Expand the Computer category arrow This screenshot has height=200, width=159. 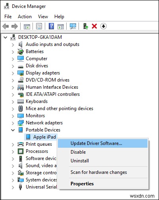click(13, 59)
